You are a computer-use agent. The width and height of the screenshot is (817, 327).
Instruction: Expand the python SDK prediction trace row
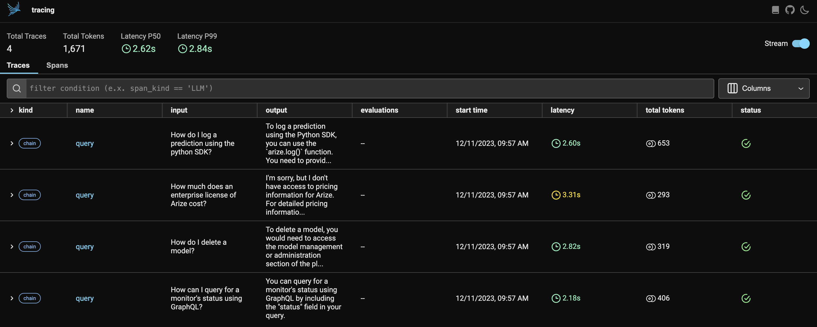[x=12, y=143]
